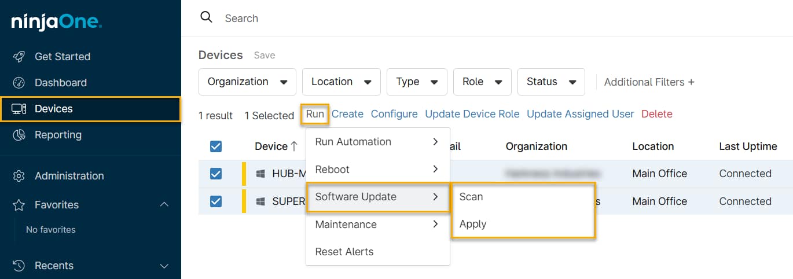793x279 pixels.
Task: Click the Administration gear icon
Action: tap(19, 176)
